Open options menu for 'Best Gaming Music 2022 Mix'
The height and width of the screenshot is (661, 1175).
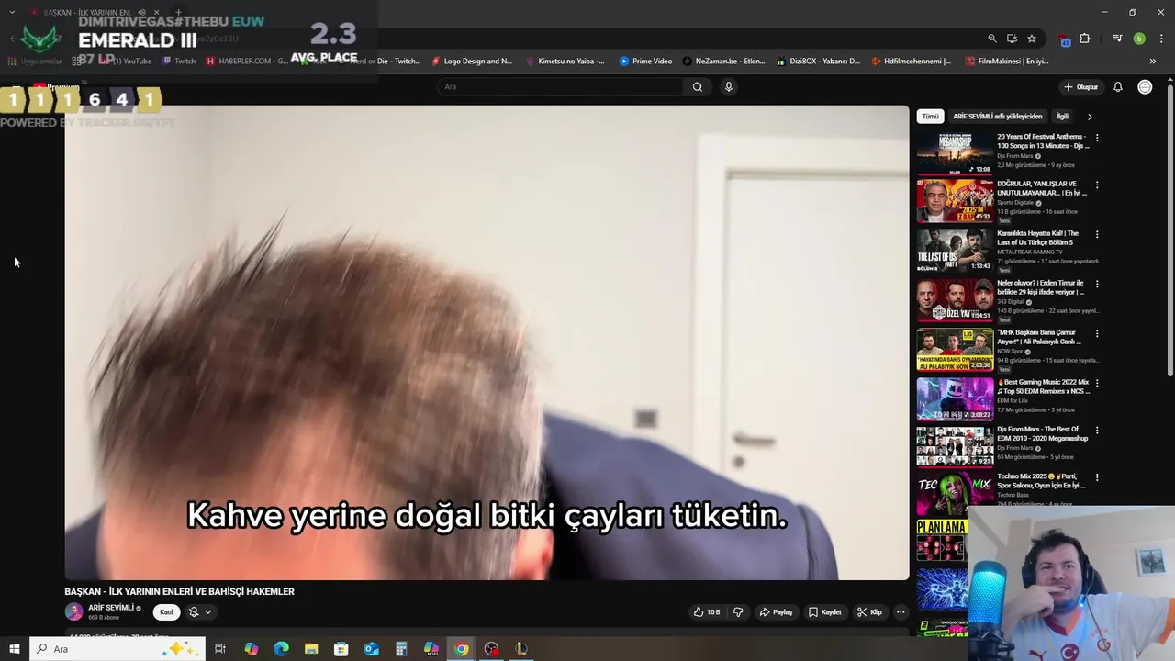click(x=1097, y=384)
